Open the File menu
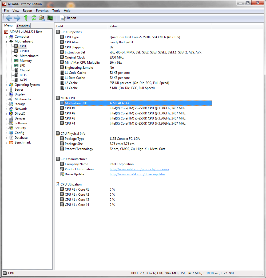 [x=6, y=11]
